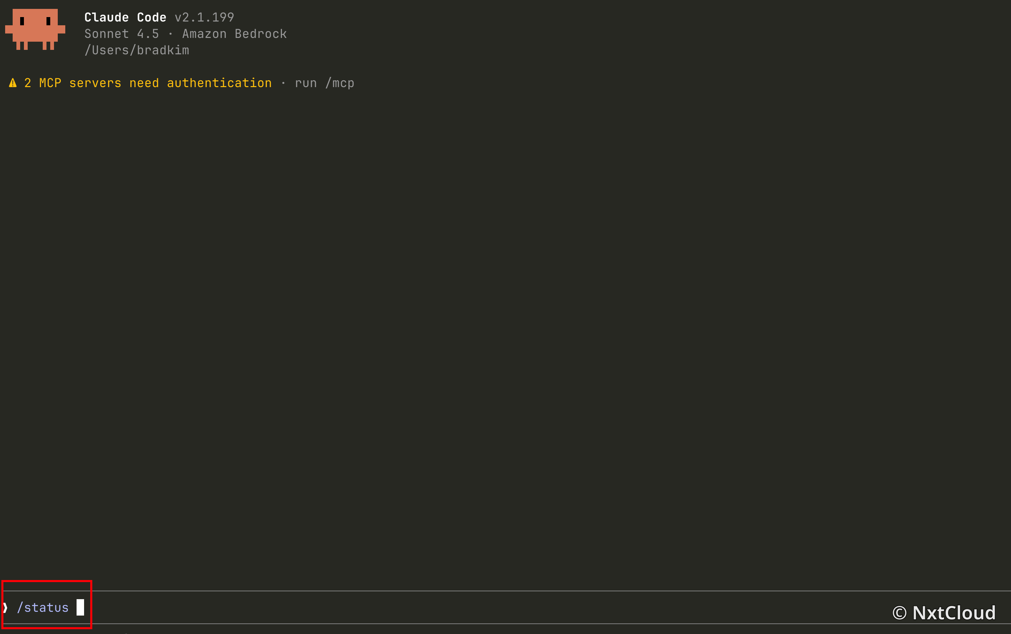1011x634 pixels.
Task: Click the working directory /Users/bradkim
Action: 137,50
